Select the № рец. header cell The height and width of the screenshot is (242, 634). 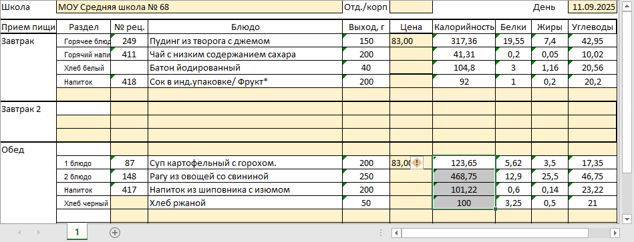tap(130, 27)
